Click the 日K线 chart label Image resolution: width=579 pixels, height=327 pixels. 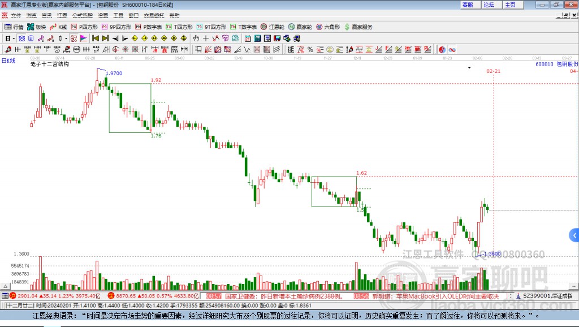tap(8, 61)
